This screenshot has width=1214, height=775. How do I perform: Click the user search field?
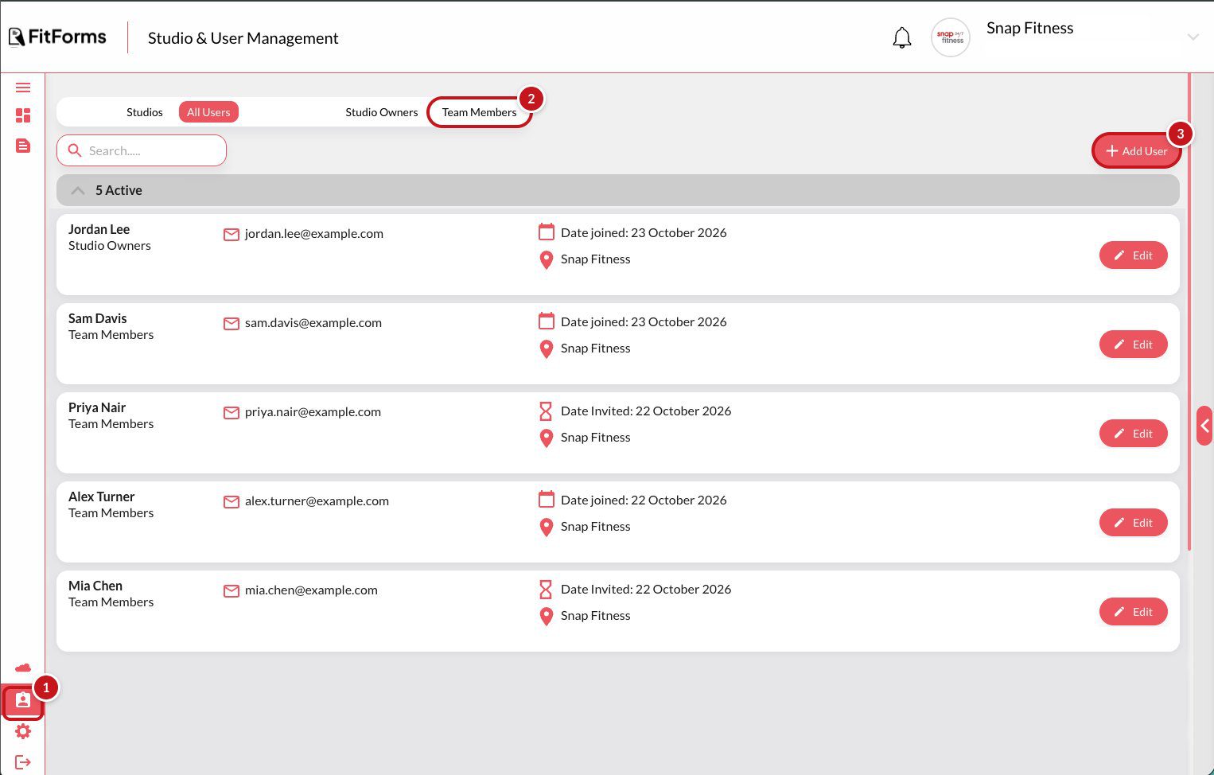tap(142, 150)
